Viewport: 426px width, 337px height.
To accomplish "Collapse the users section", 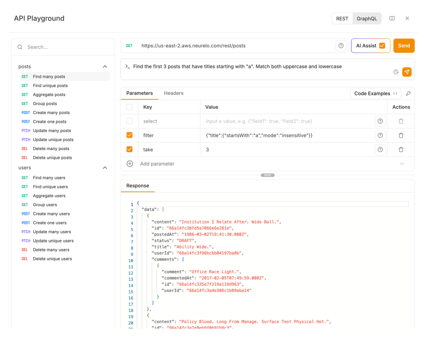I will point(105,168).
